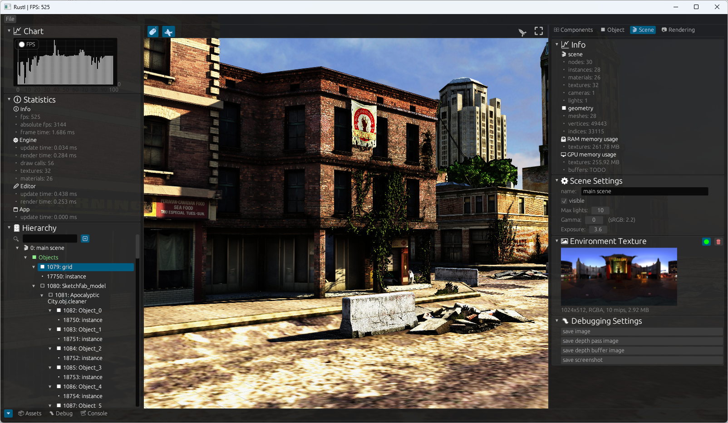Collapse the Statistics panel
The width and height of the screenshot is (728, 423).
pos(9,99)
